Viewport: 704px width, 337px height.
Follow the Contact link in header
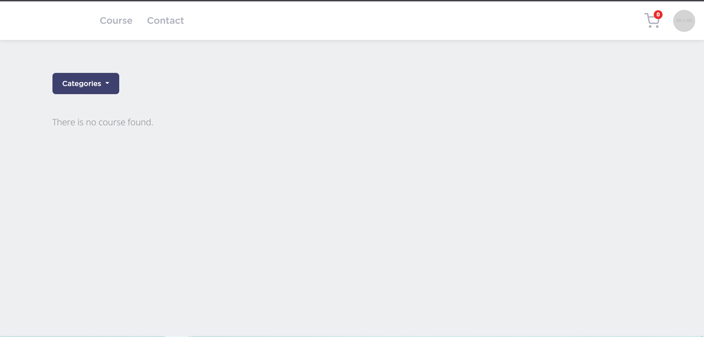[x=165, y=21]
